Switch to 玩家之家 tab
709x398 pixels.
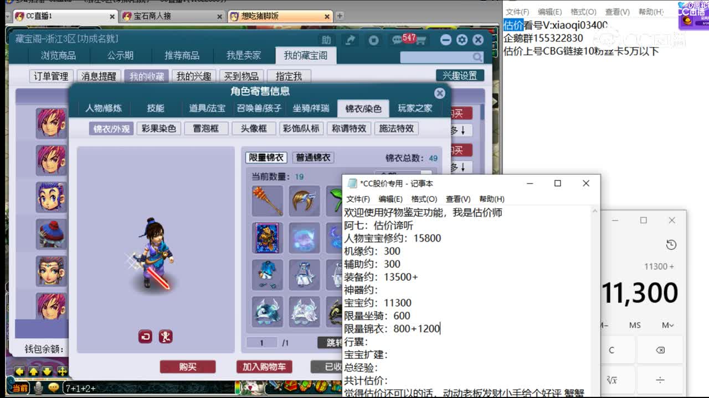pos(415,108)
